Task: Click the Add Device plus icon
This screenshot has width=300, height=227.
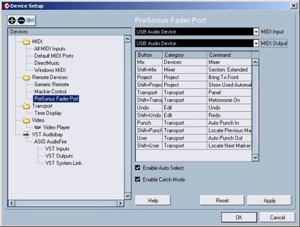Action: point(12,21)
